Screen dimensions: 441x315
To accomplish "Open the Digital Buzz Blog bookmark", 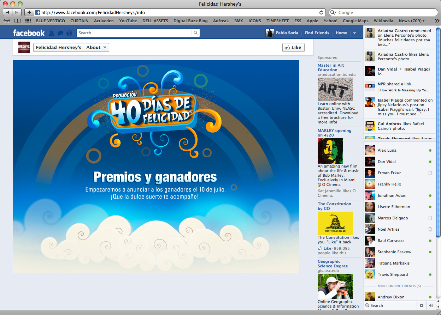I will pyautogui.click(x=190, y=21).
